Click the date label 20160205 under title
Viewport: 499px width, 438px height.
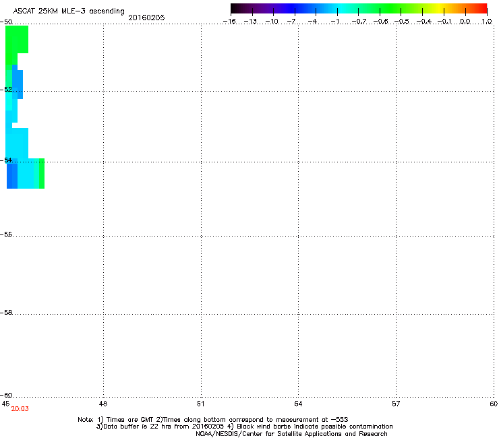point(146,18)
